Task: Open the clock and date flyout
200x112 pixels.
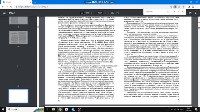Action: tap(188, 109)
